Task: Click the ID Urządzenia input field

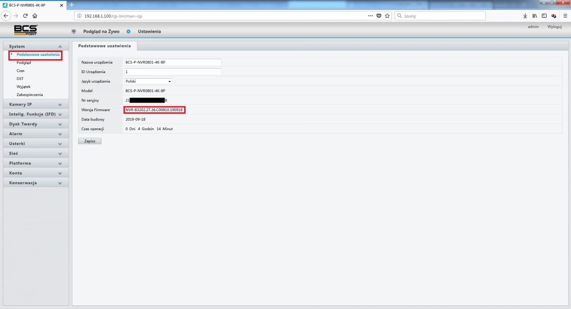Action: coord(173,72)
